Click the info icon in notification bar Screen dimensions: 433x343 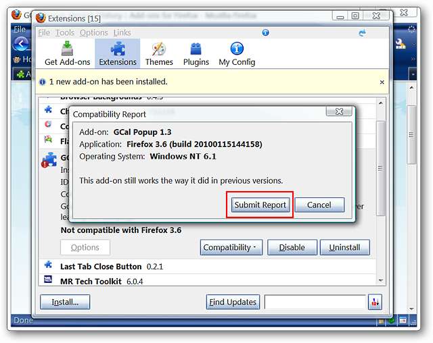pos(42,82)
